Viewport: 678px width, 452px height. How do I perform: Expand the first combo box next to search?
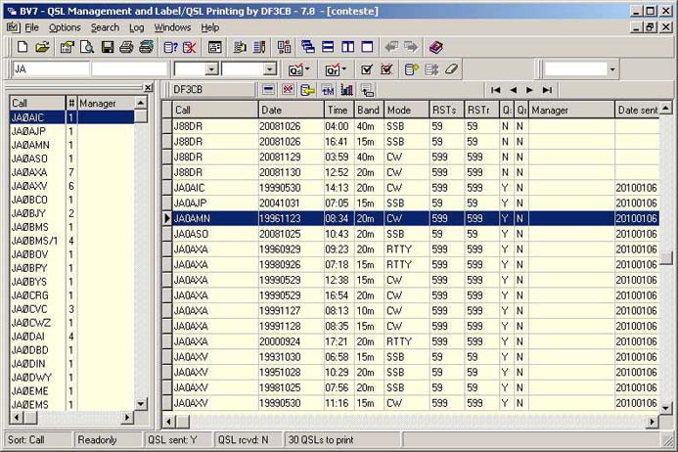210,69
